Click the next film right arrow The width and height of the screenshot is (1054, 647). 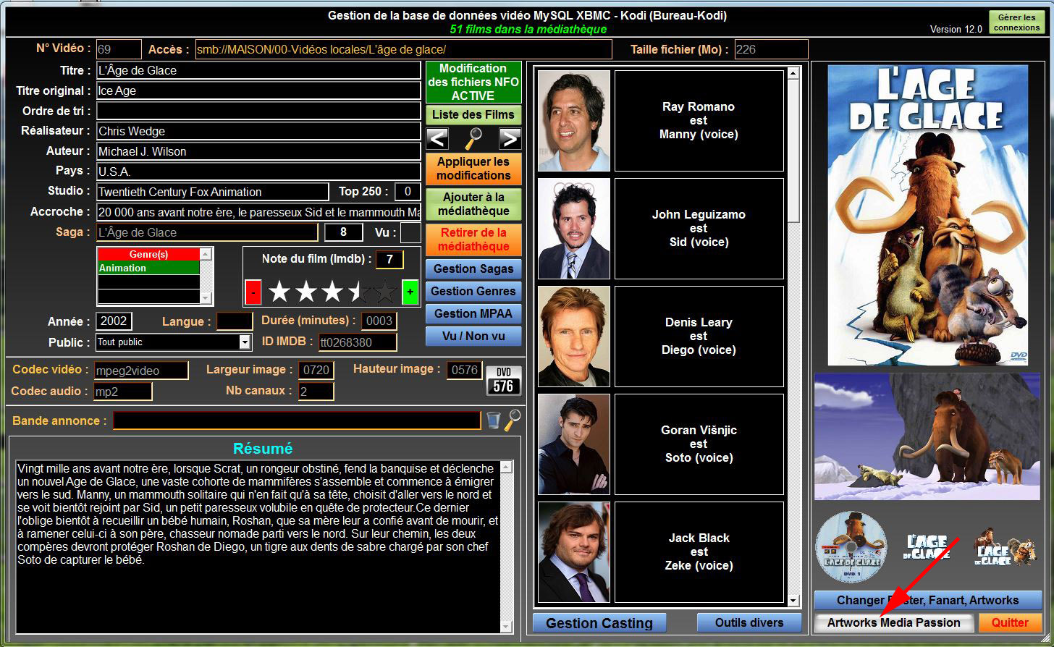[x=510, y=138]
